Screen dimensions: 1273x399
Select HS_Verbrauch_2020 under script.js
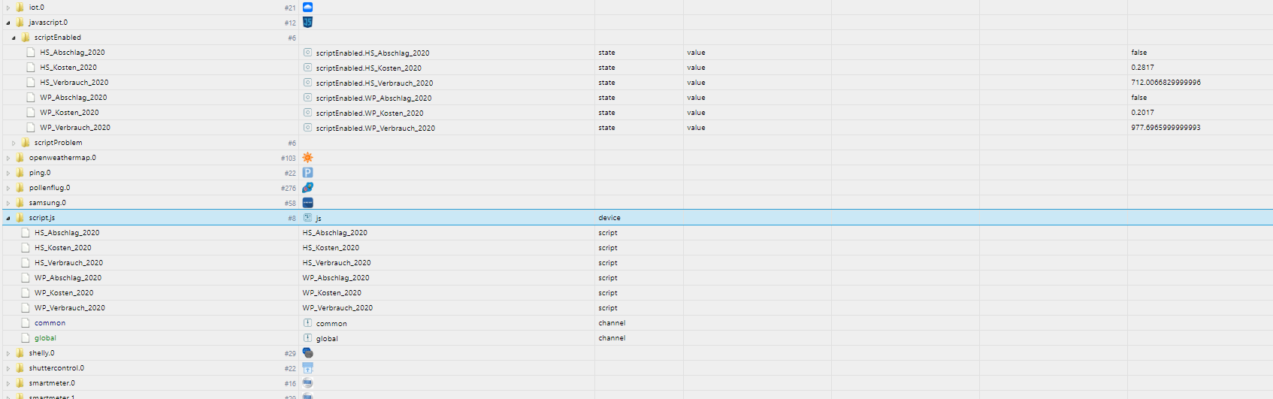click(69, 263)
